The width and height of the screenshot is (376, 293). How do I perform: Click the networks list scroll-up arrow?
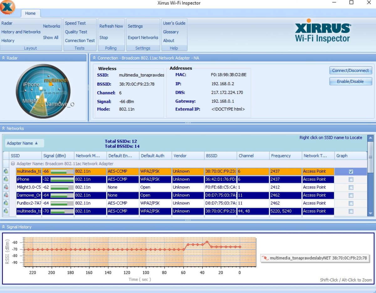tap(370, 138)
